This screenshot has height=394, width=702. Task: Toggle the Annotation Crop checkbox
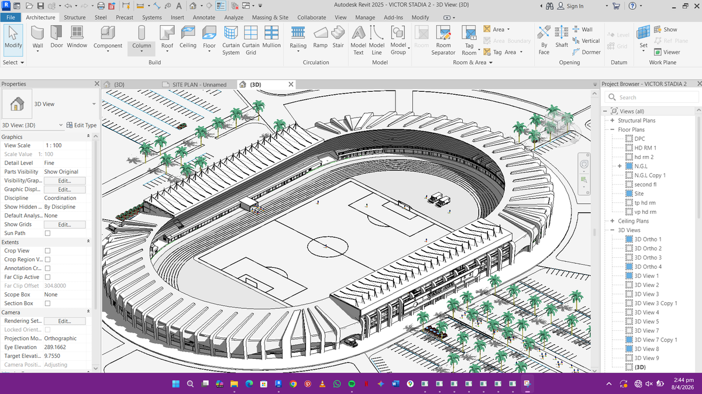48,268
